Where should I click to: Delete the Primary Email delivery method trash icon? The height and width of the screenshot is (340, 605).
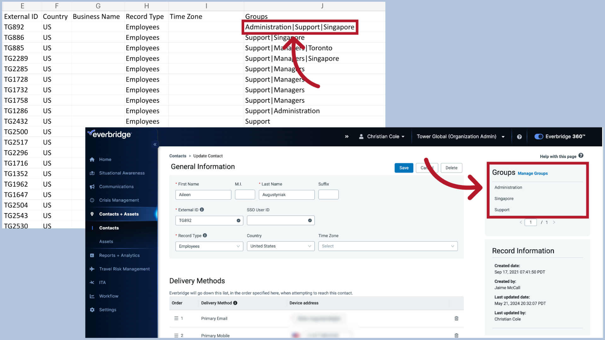[x=456, y=318]
